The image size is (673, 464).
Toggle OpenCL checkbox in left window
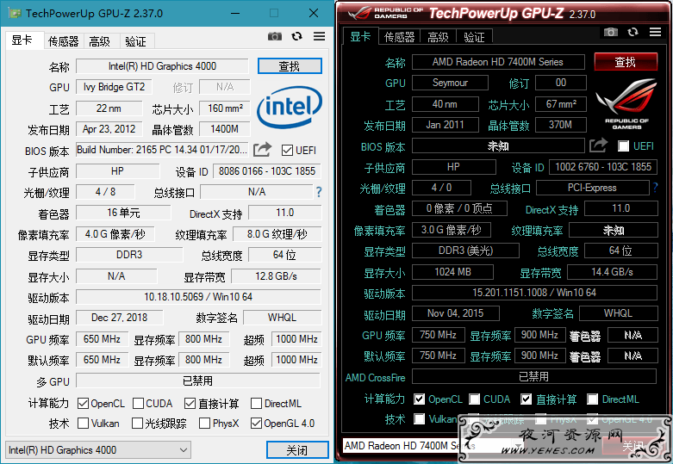tap(83, 403)
